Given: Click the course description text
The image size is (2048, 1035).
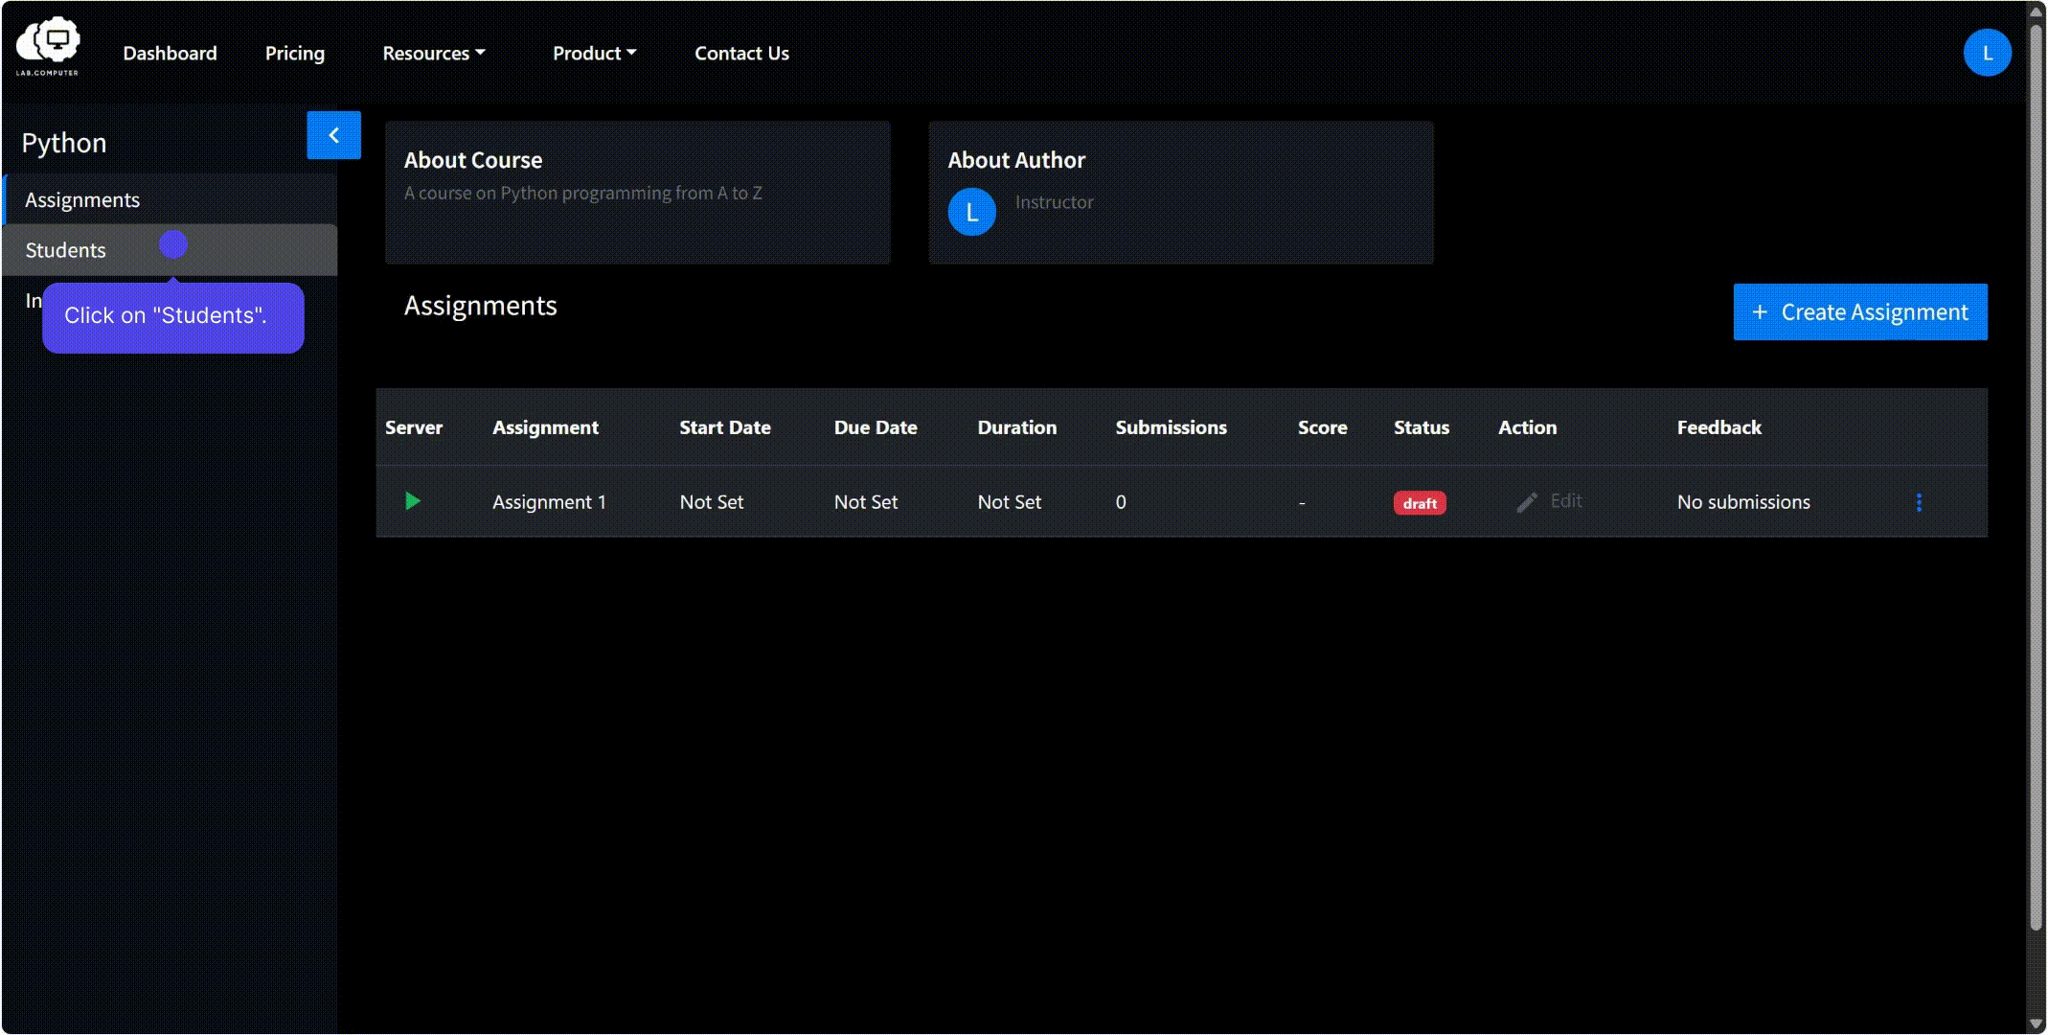Looking at the screenshot, I should [x=582, y=193].
